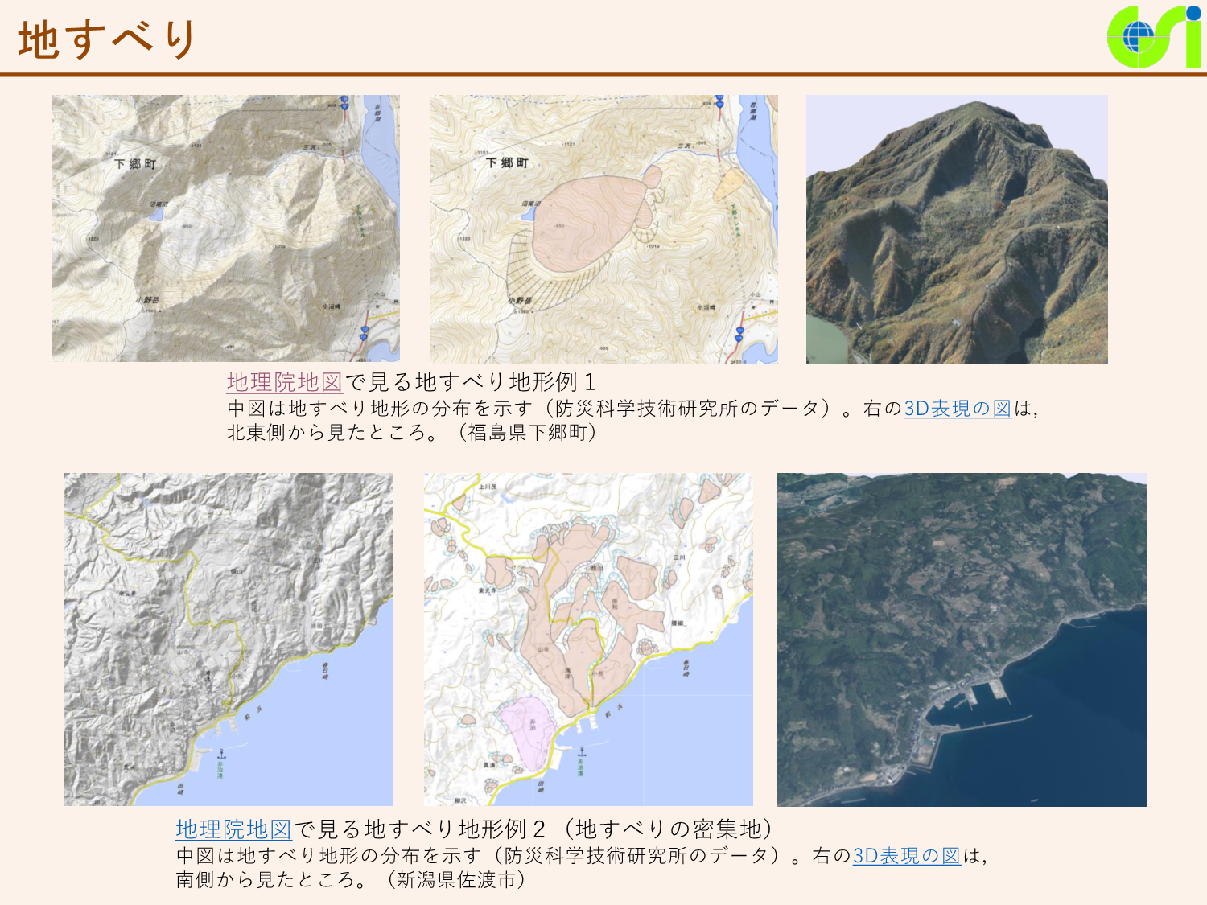Select the landslide distribution map of 下郷町

(603, 229)
